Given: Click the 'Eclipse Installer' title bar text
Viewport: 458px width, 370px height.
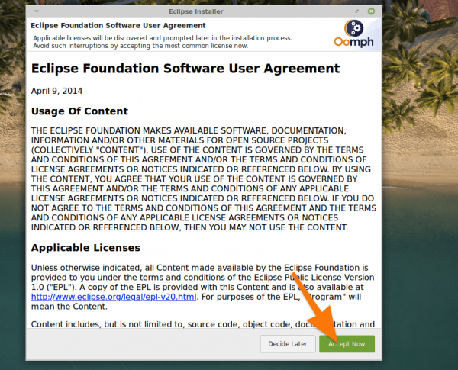Looking at the screenshot, I should (196, 11).
